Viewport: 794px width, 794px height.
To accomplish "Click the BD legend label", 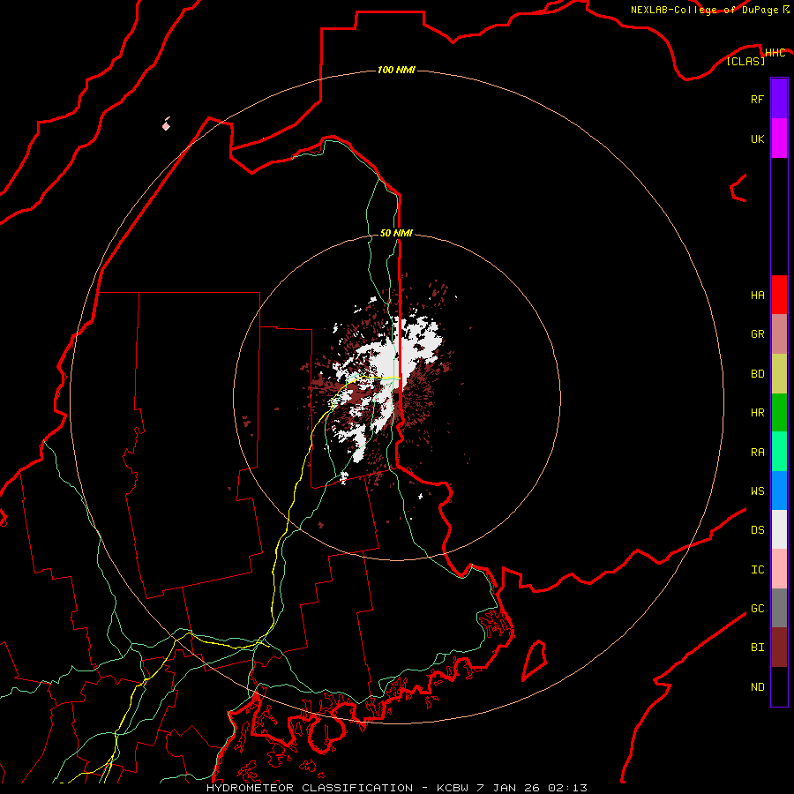I will pos(757,374).
